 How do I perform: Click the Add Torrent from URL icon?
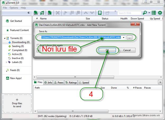click(x=42, y=13)
